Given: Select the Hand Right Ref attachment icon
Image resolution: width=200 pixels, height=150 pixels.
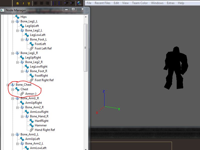Looking at the screenshot, I should point(32,130).
